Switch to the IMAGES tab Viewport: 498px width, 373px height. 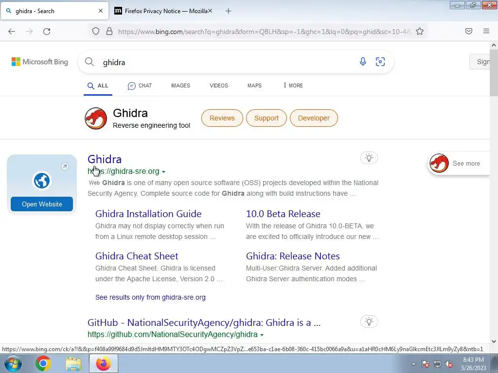point(180,85)
